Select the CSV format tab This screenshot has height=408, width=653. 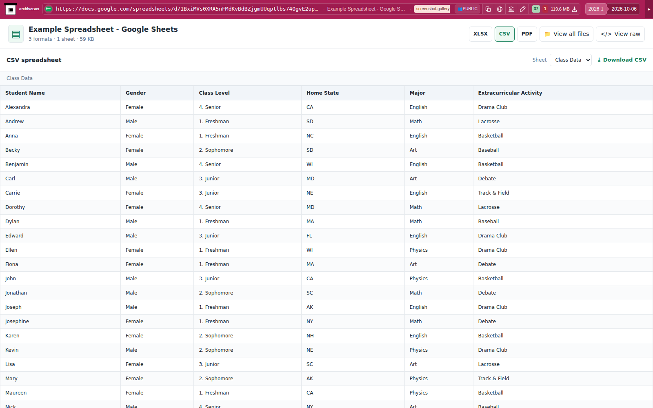504,34
